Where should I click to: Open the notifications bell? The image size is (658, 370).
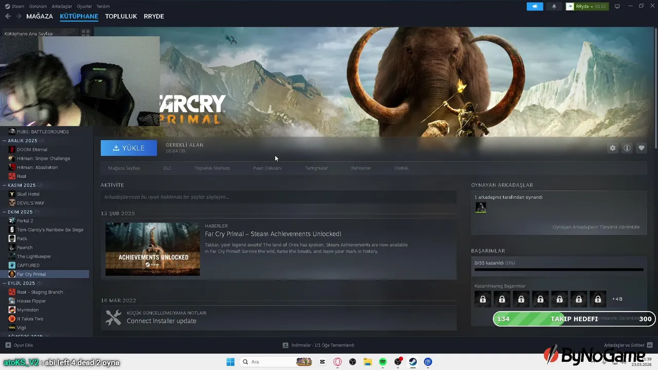coord(554,6)
